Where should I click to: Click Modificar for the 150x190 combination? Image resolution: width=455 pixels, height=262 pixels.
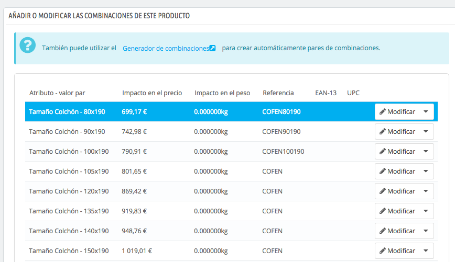397,250
